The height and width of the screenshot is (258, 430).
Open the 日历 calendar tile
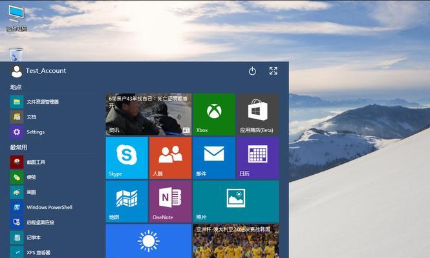click(258, 158)
